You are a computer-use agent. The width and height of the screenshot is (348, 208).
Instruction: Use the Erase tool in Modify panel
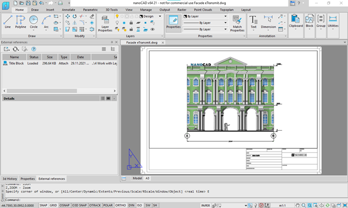[92, 16]
